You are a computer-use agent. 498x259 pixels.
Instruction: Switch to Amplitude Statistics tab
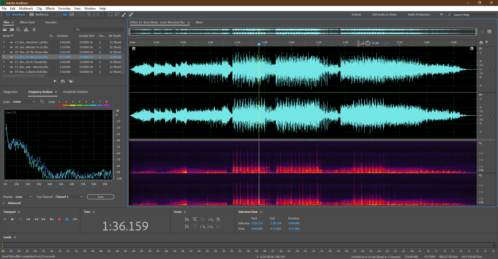click(75, 92)
